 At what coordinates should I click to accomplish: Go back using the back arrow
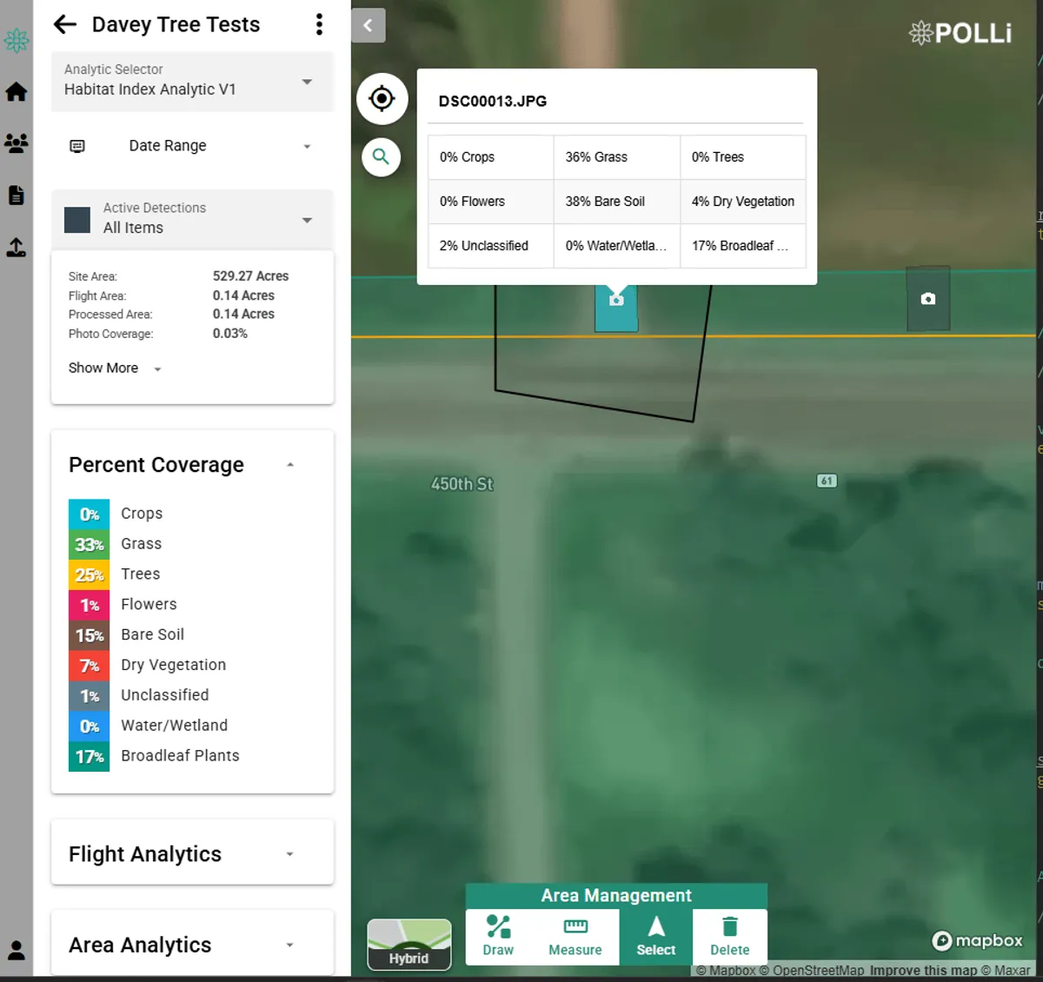click(65, 24)
